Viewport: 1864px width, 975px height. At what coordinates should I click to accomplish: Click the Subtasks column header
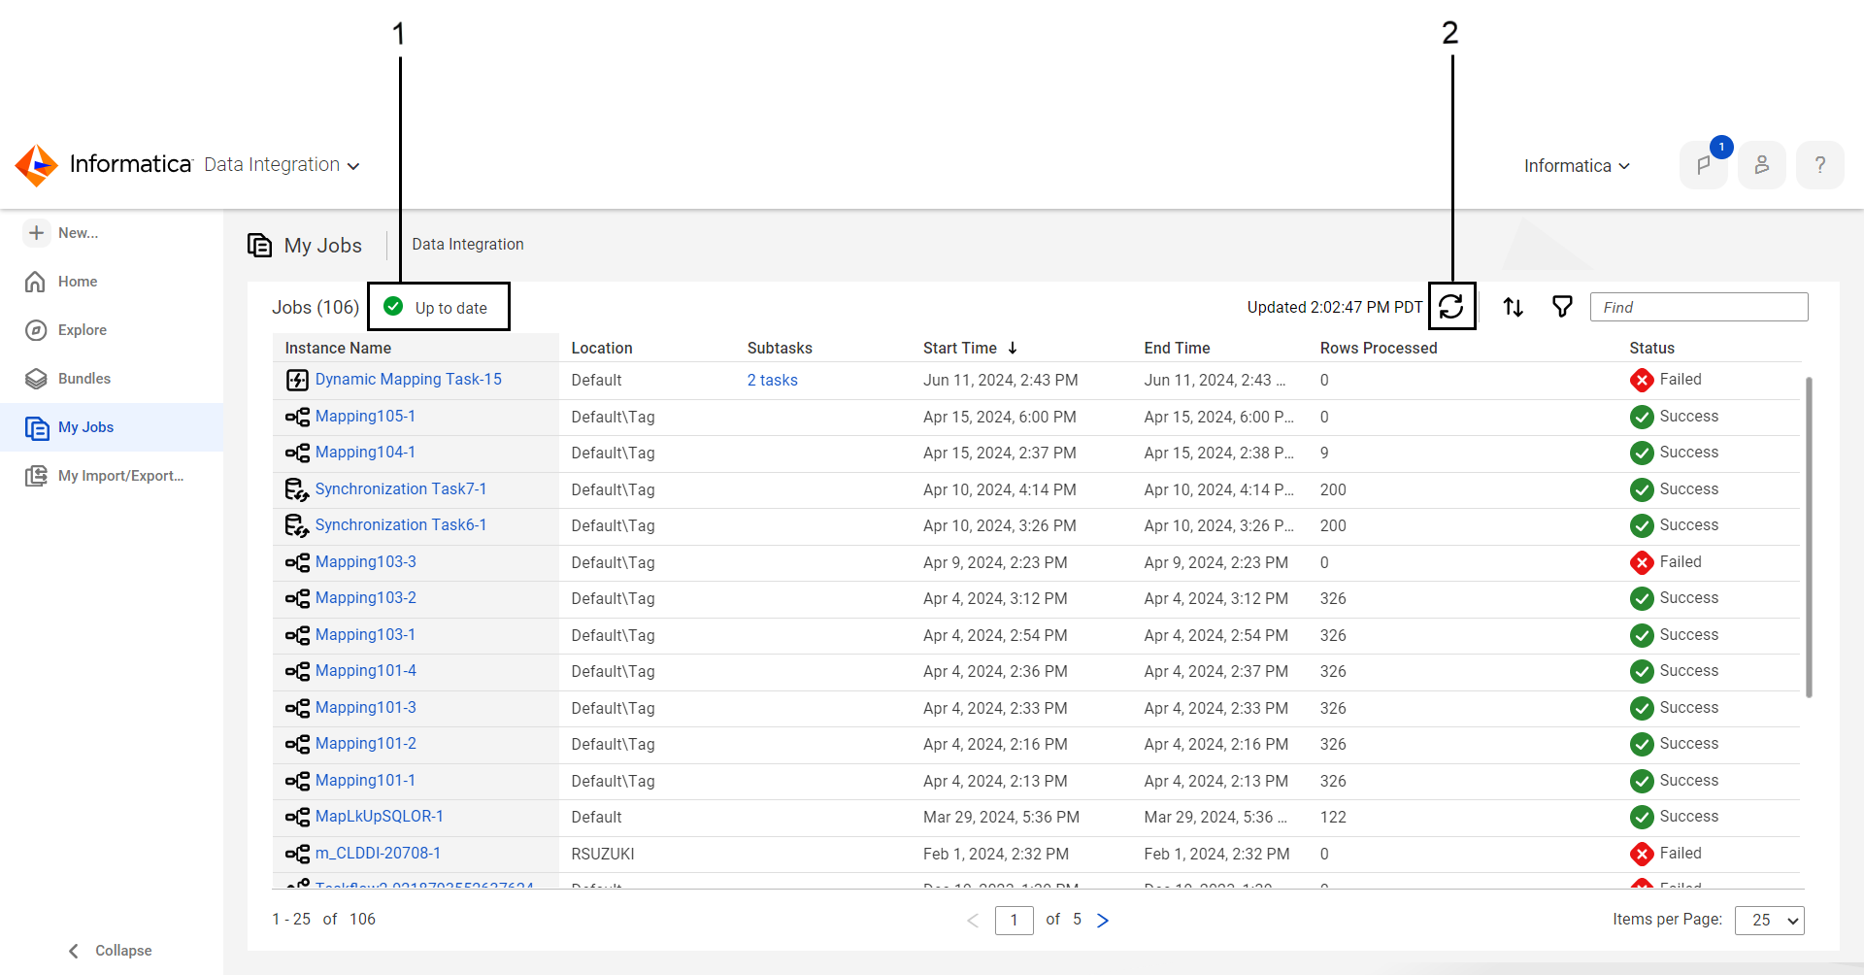coord(780,348)
